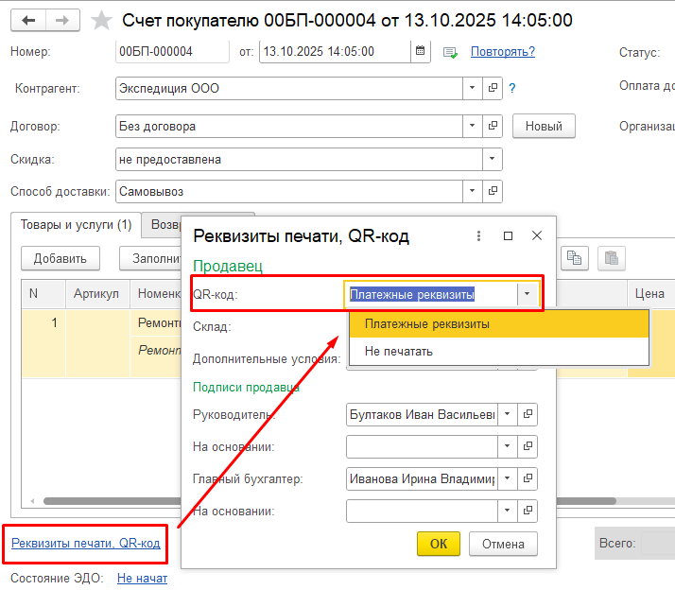Choose Не печатать in the dropdown list
Screen dimensions: 675x590
[499, 352]
